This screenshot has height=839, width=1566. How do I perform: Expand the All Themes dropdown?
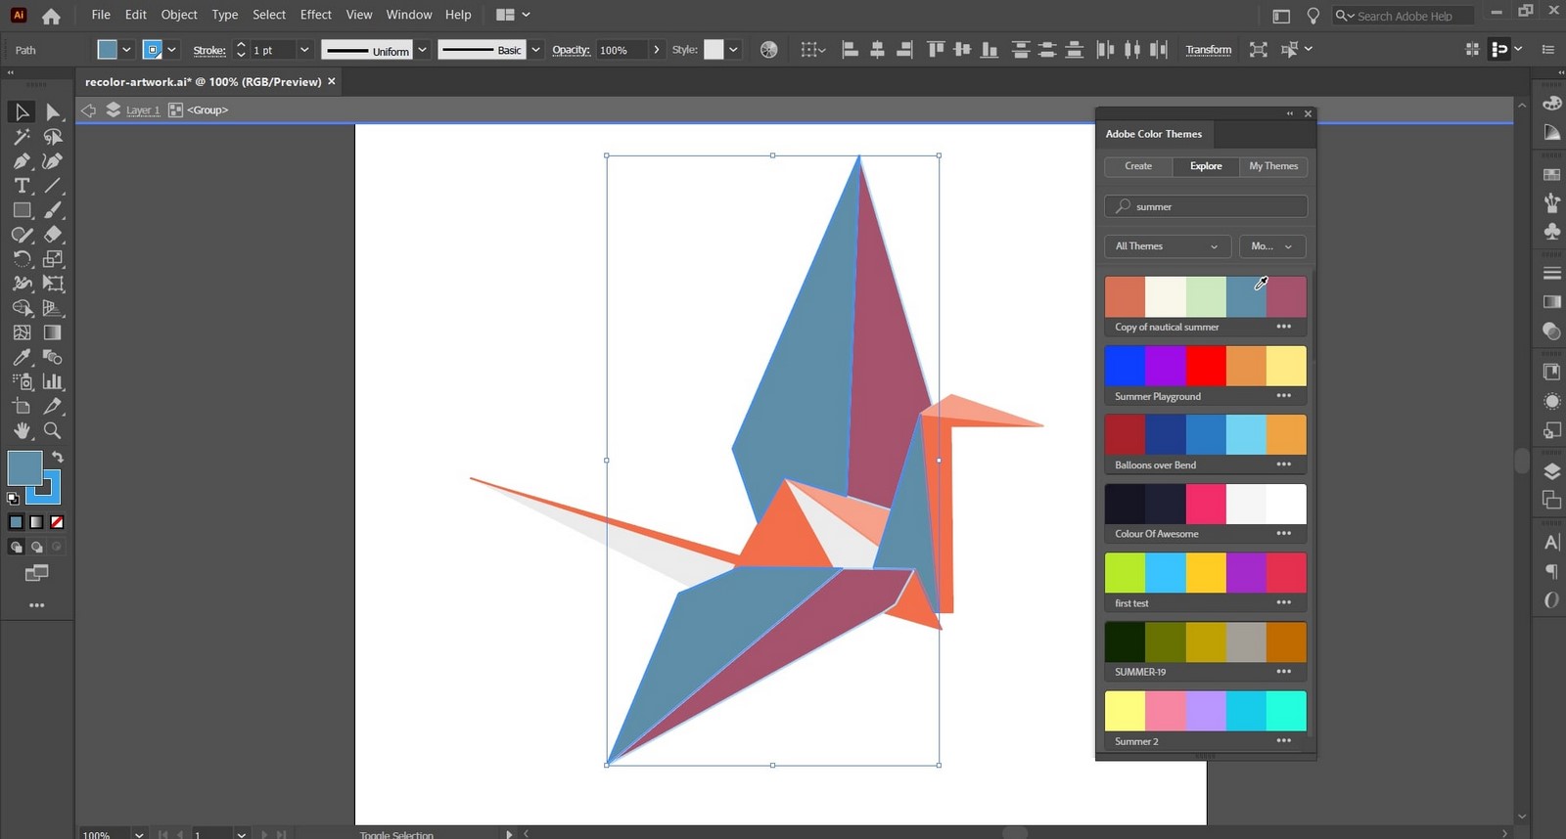click(x=1167, y=246)
